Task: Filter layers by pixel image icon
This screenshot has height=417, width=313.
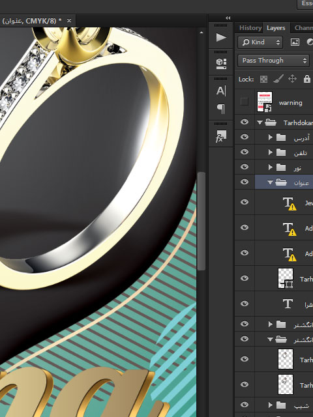Action: (295, 42)
